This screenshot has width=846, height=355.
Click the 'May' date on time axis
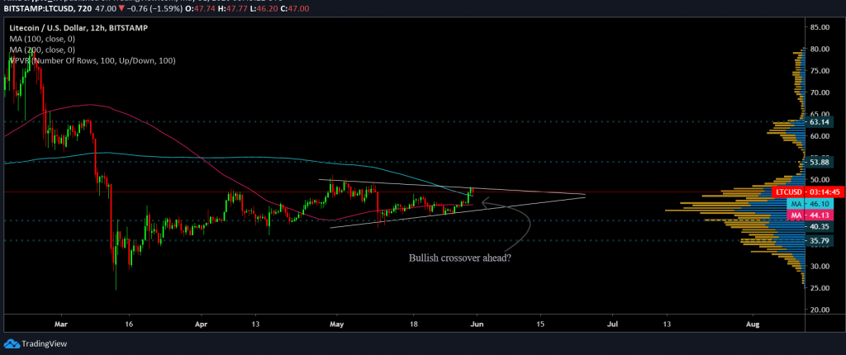pyautogui.click(x=336, y=324)
